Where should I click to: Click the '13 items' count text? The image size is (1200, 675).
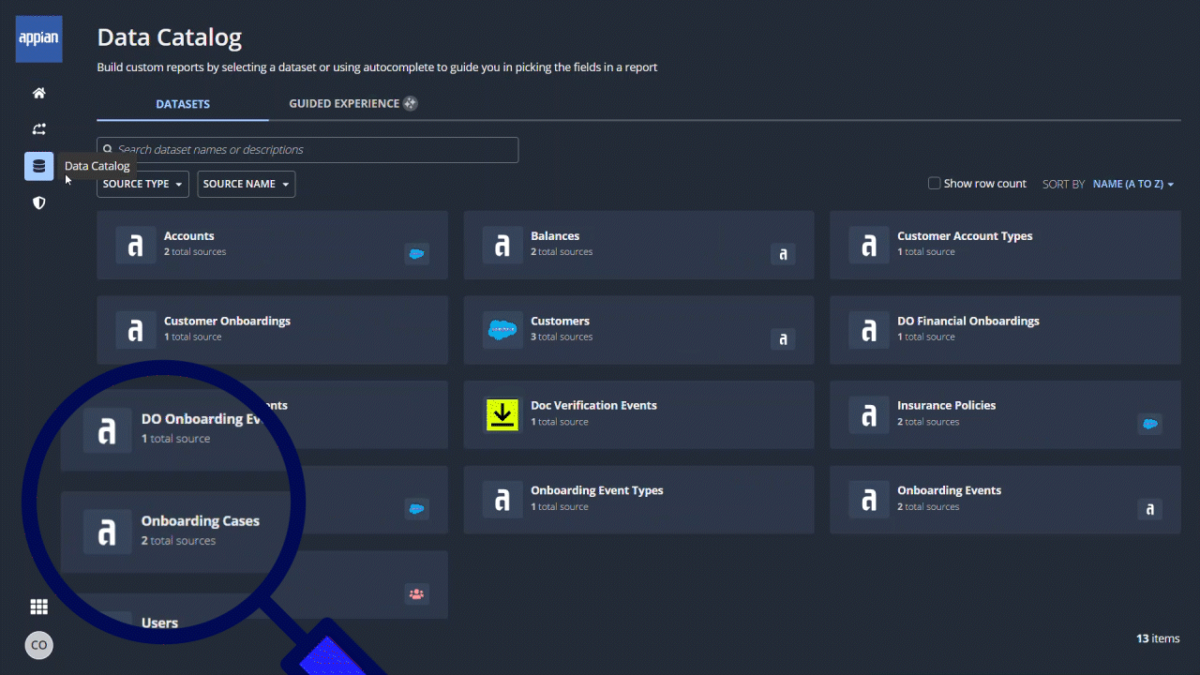pyautogui.click(x=1158, y=638)
